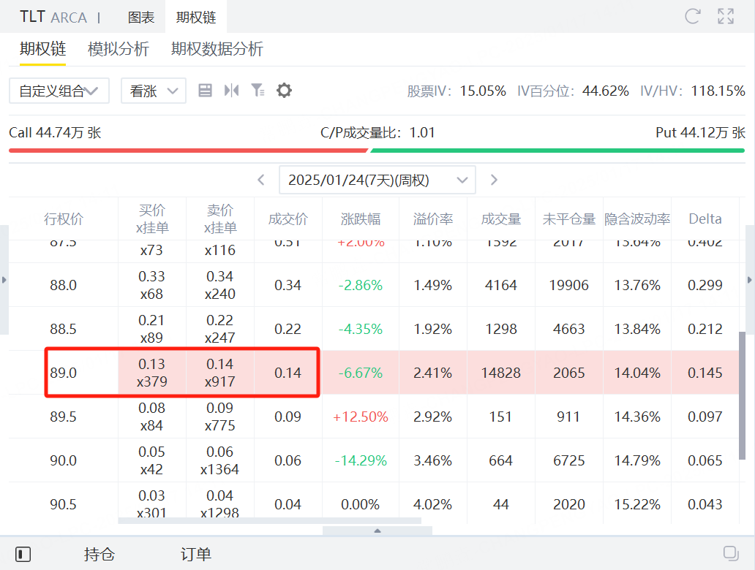Click the mirror split view icon
The height and width of the screenshot is (570, 755).
tap(232, 91)
